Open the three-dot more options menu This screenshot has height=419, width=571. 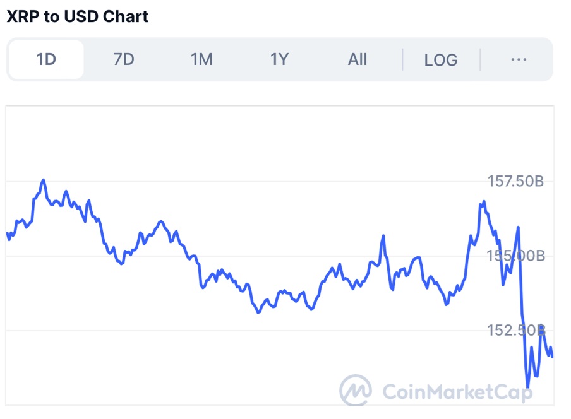point(519,59)
